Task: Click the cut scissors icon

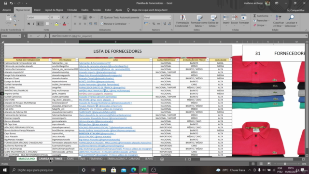Action: (x=15, y=16)
